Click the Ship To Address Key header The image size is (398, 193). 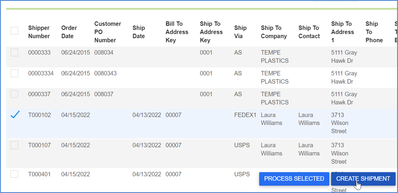click(x=211, y=32)
